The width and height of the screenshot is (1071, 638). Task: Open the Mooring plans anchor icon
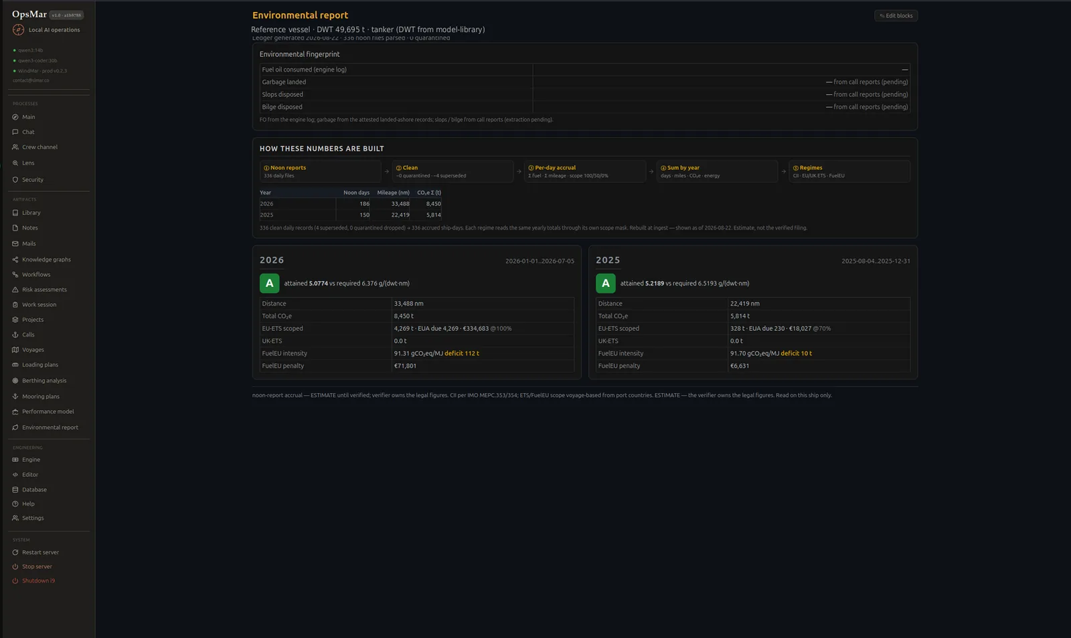point(15,397)
